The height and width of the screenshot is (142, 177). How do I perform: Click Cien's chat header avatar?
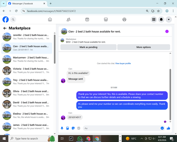click(64, 31)
